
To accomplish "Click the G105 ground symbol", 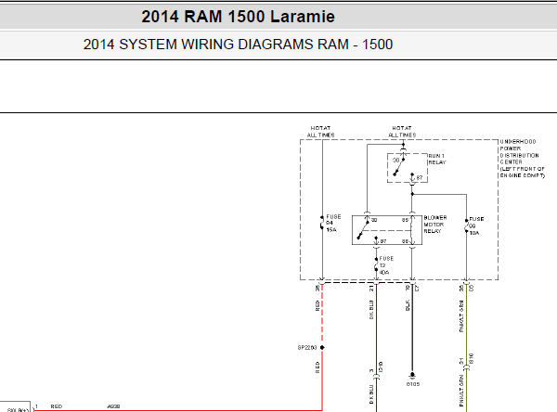I will click(x=412, y=376).
